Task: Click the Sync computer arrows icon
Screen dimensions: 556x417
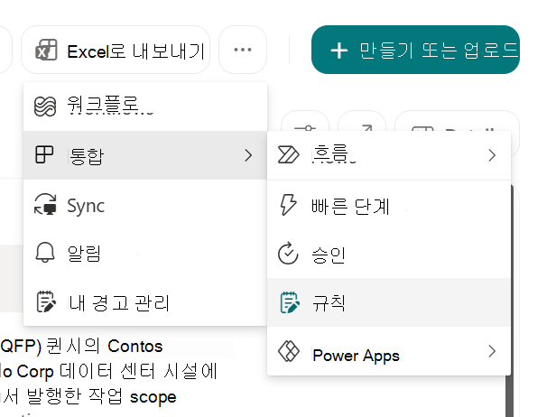Action: pyautogui.click(x=45, y=204)
